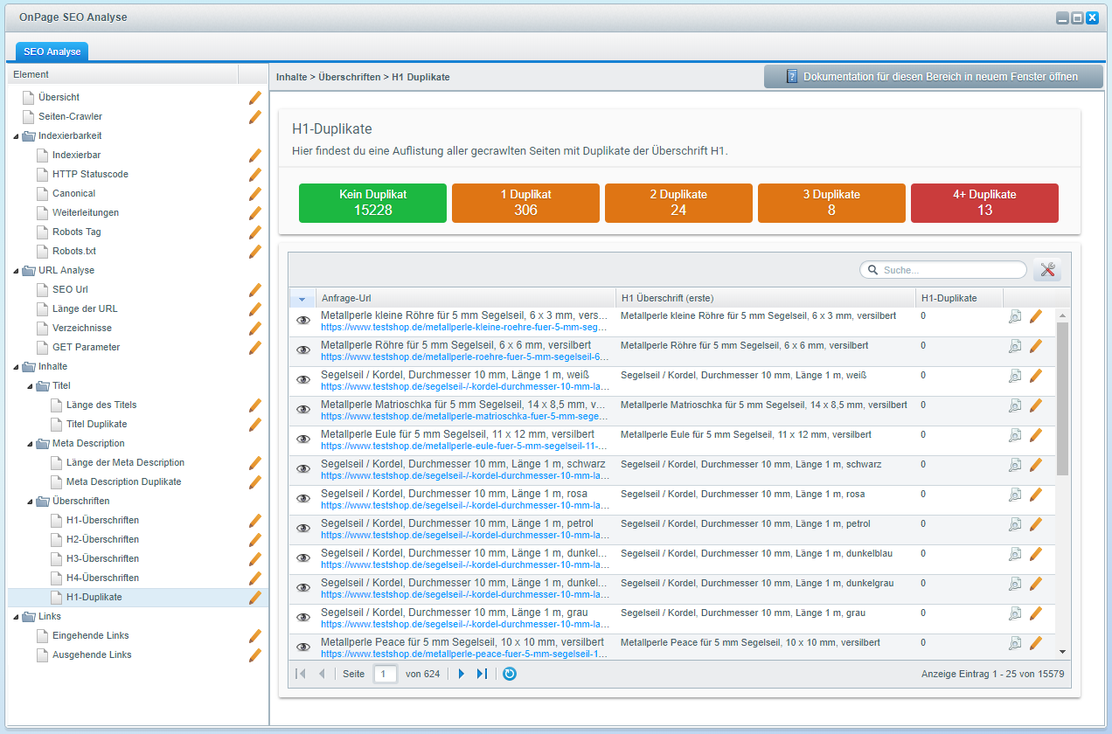Edit the Metallperle kleine Röhre row

[1036, 316]
